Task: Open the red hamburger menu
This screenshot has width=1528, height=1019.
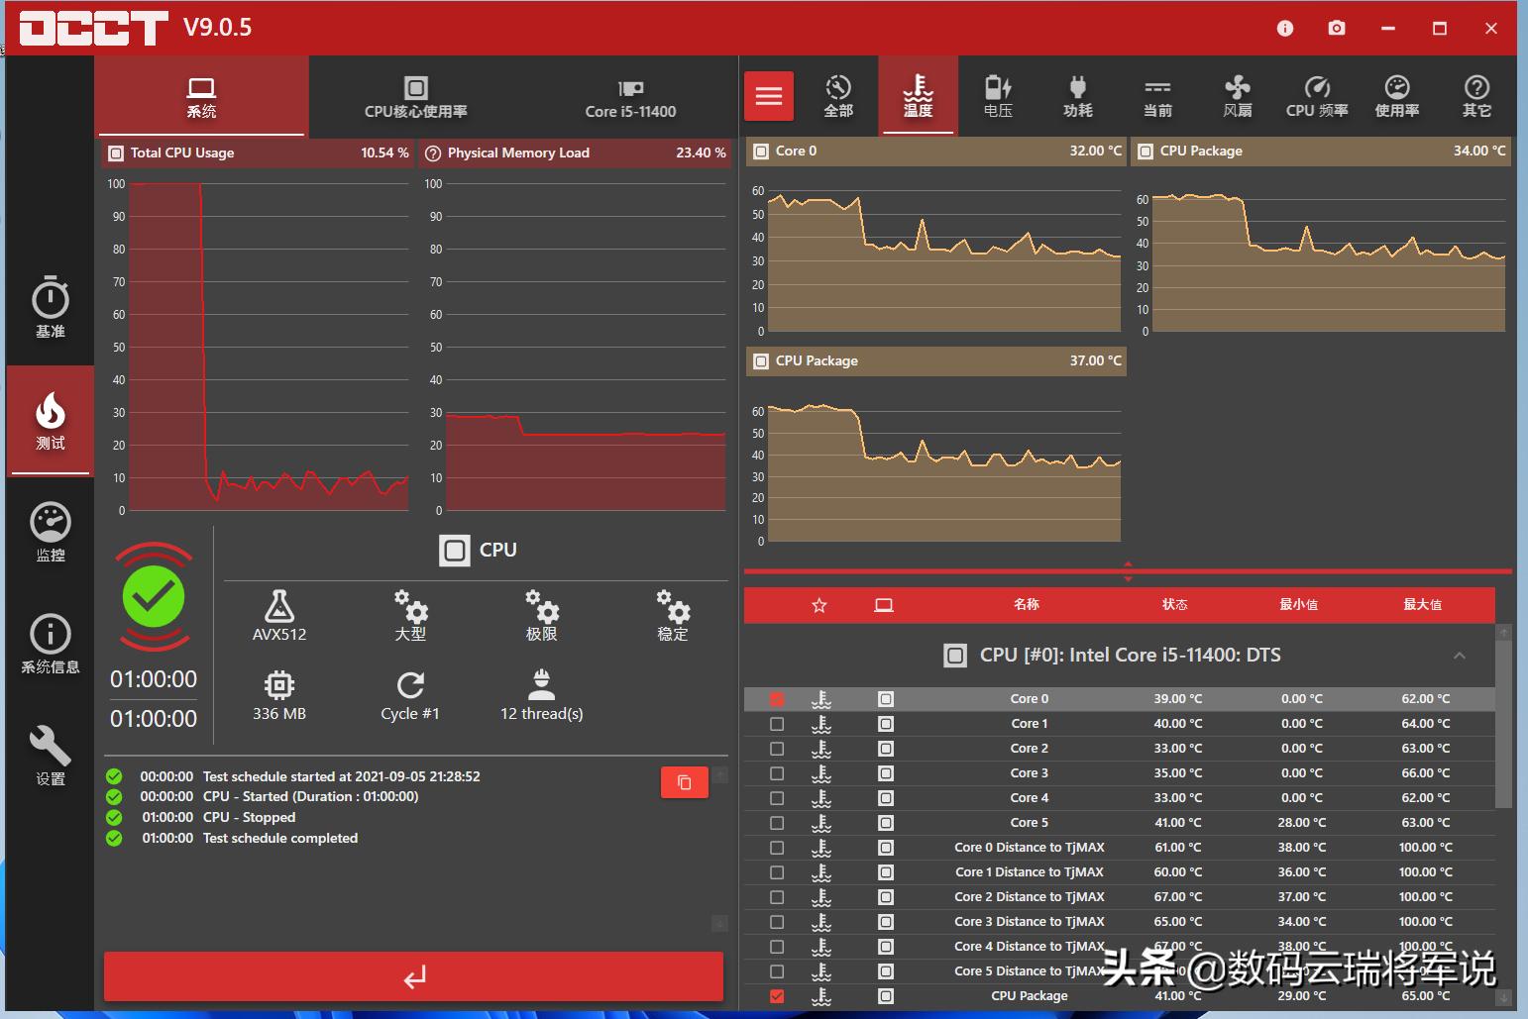Action: [x=769, y=96]
